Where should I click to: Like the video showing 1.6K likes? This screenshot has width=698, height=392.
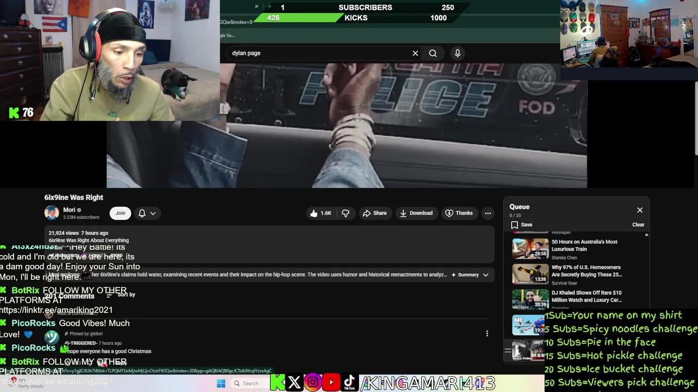321,213
